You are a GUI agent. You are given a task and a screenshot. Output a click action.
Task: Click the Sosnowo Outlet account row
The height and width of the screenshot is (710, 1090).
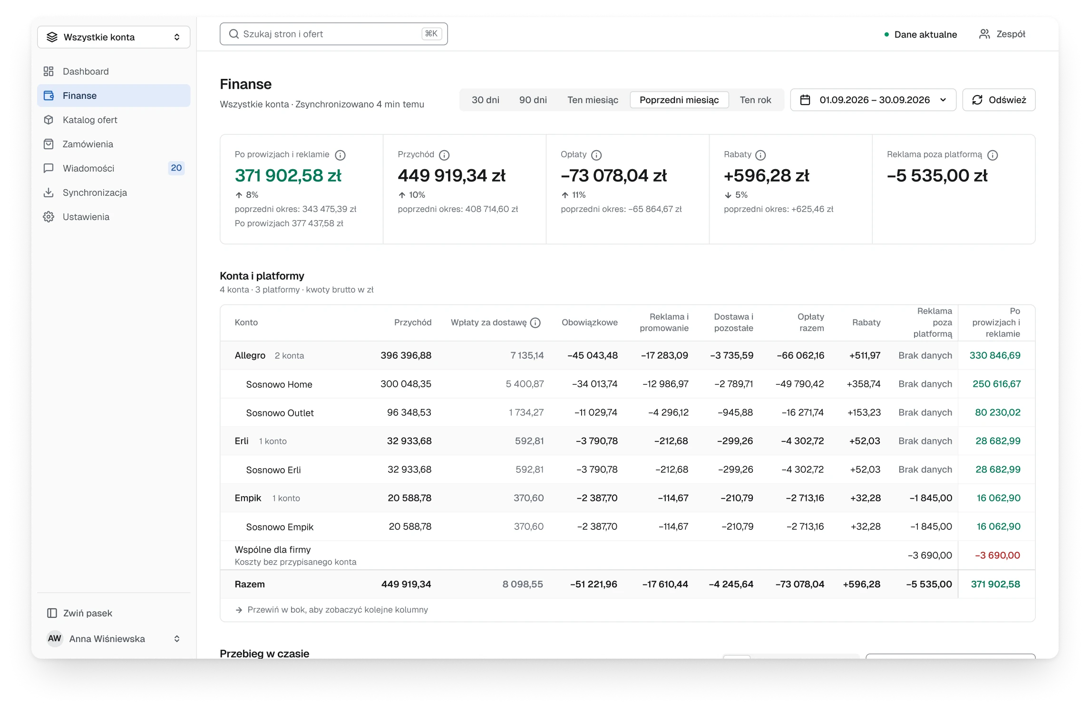[627, 413]
